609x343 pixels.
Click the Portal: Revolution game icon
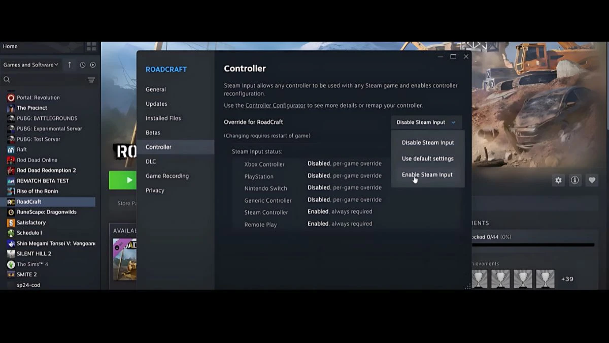coord(11,98)
